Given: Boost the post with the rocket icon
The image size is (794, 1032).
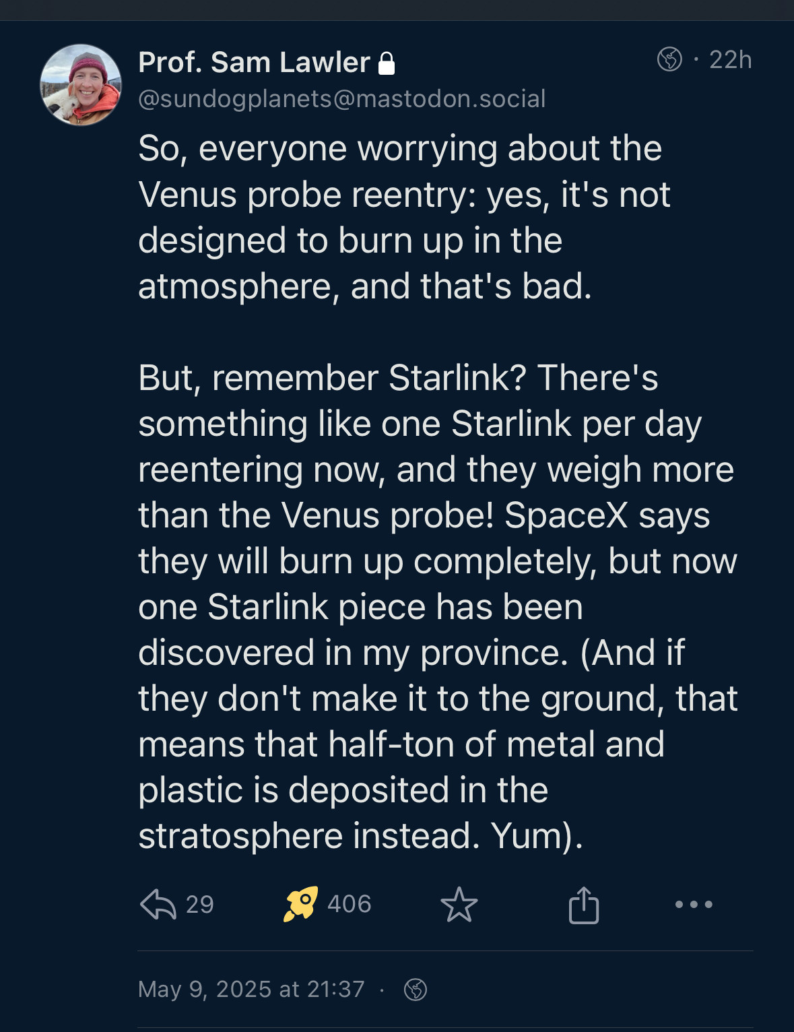Looking at the screenshot, I should pyautogui.click(x=300, y=904).
